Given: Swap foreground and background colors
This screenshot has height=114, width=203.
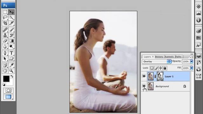Looking at the screenshot, I should tap(12, 76).
